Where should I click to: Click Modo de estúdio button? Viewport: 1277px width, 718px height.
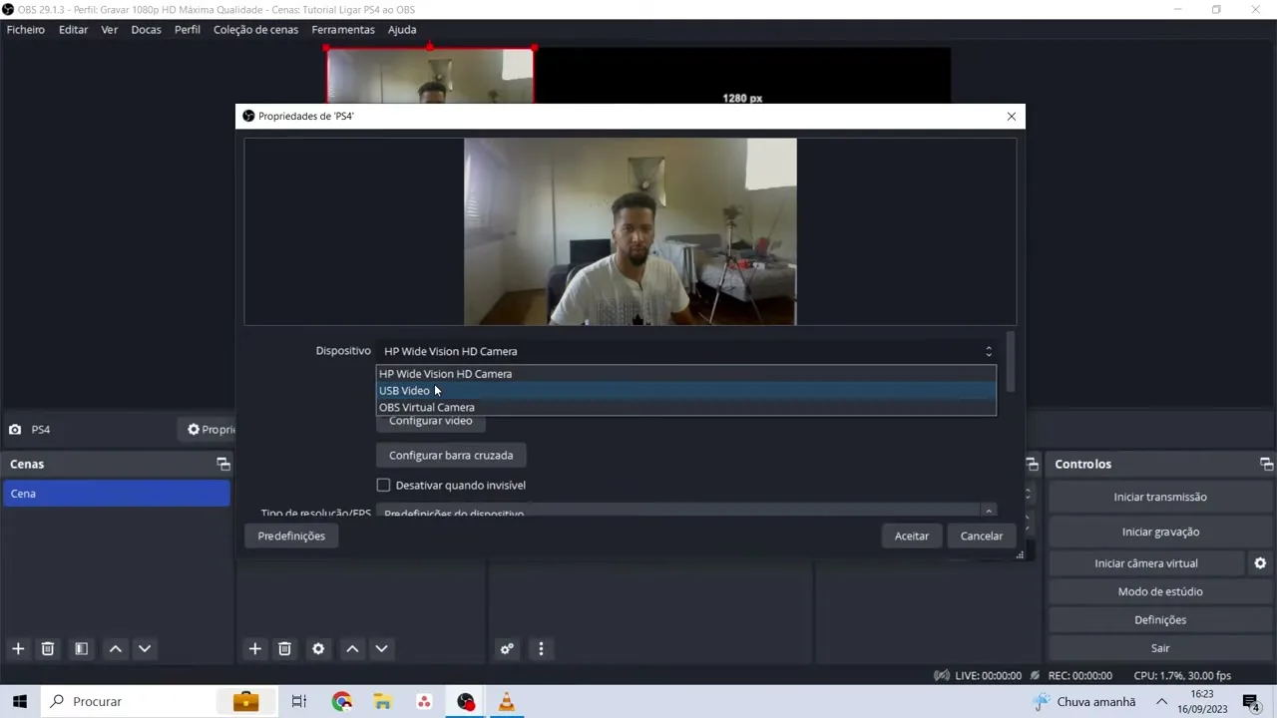(x=1160, y=591)
